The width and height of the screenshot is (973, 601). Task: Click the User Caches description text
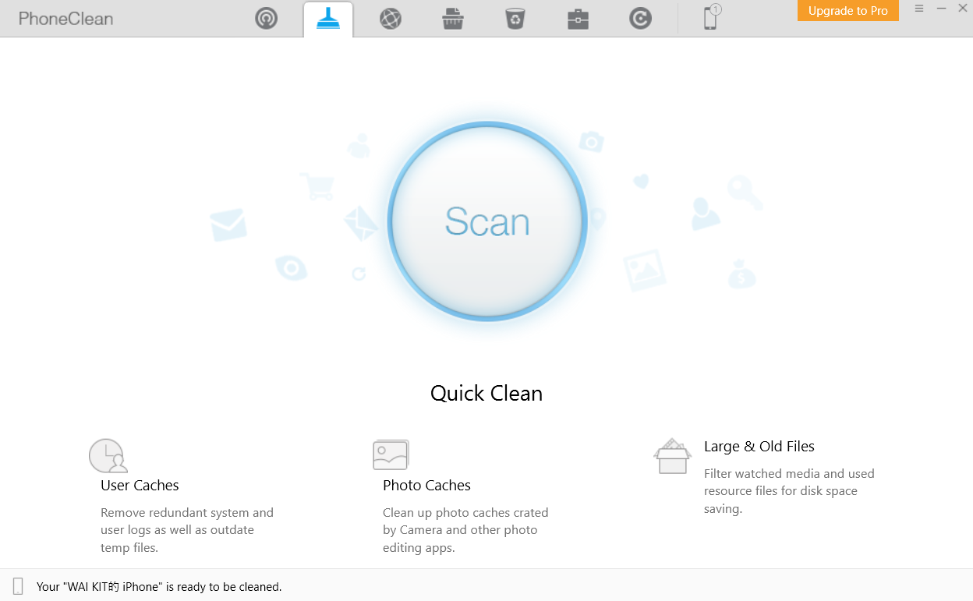pyautogui.click(x=187, y=530)
